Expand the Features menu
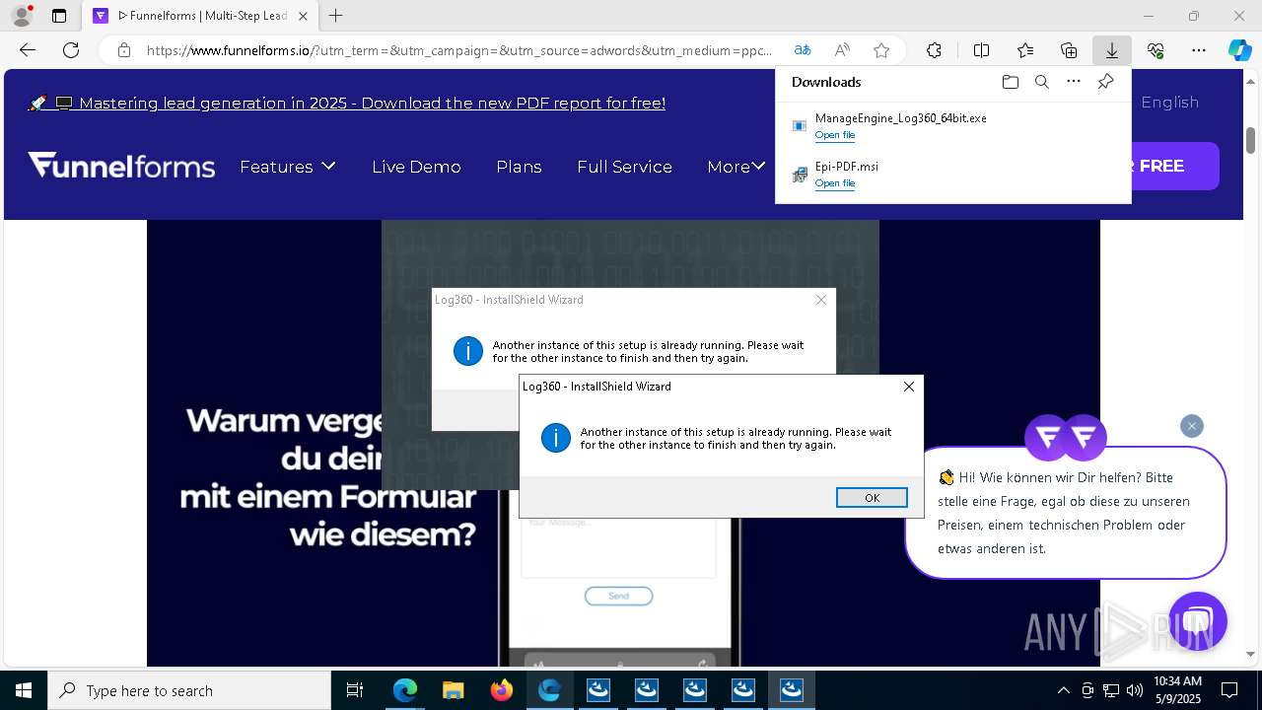Image resolution: width=1262 pixels, height=710 pixels. (x=288, y=167)
